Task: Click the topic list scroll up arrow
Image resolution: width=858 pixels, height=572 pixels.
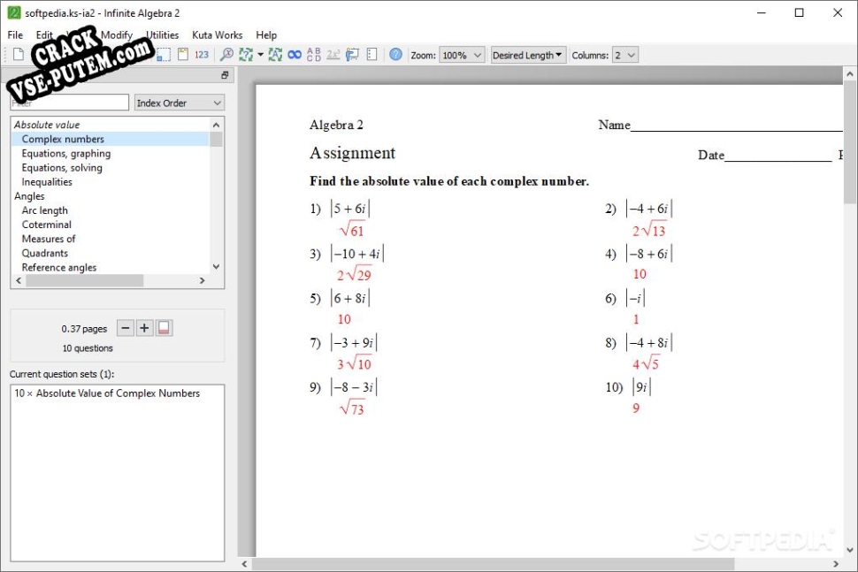Action: pos(216,125)
